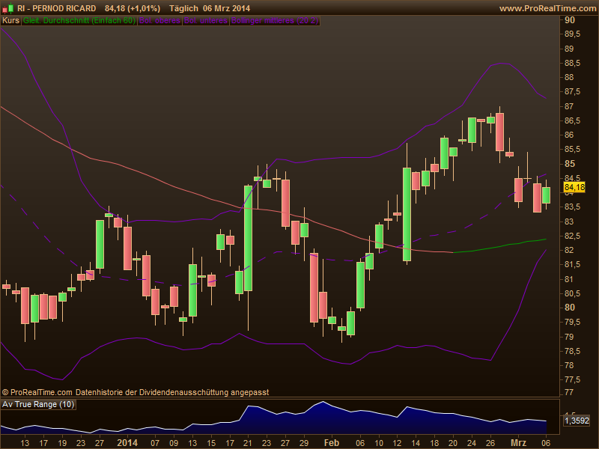
Task: Click the 82 price axis label
Action: [569, 250]
